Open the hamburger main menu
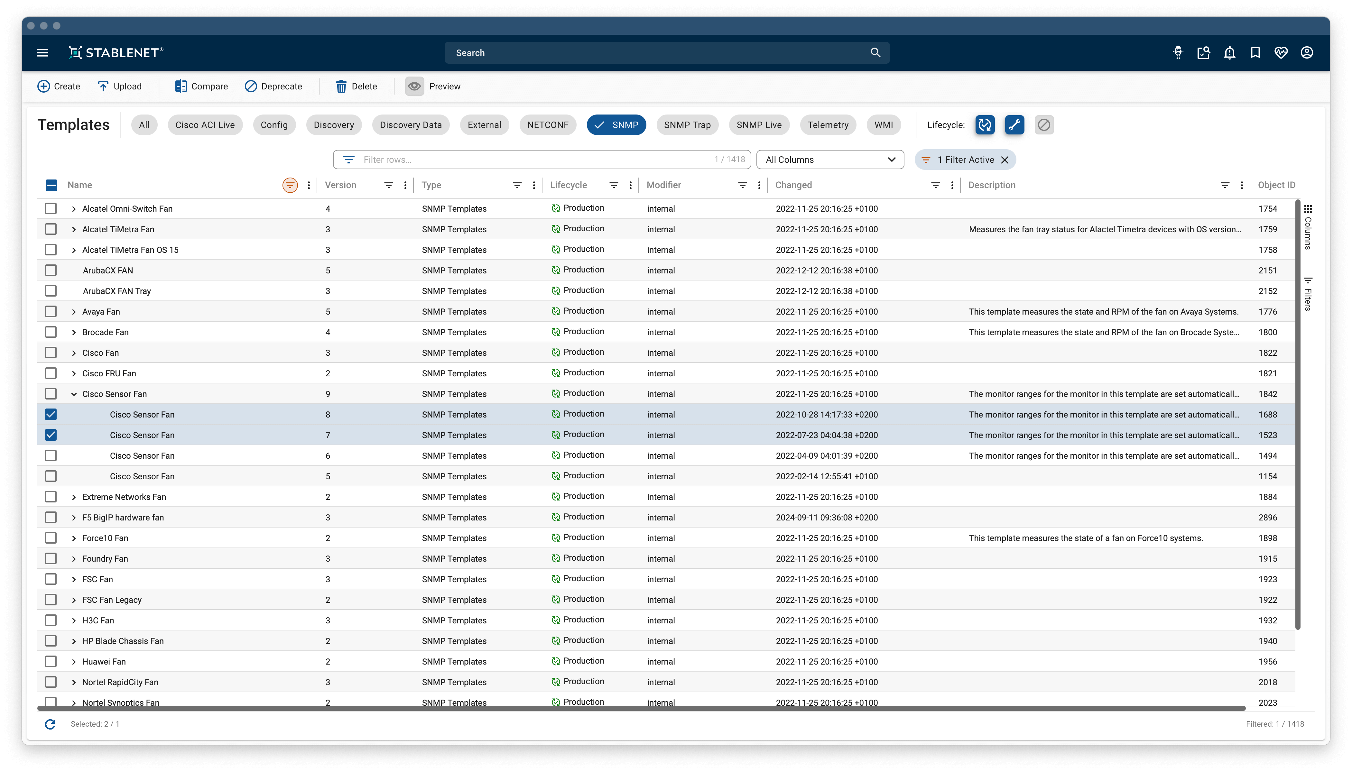1352x772 pixels. 42,52
